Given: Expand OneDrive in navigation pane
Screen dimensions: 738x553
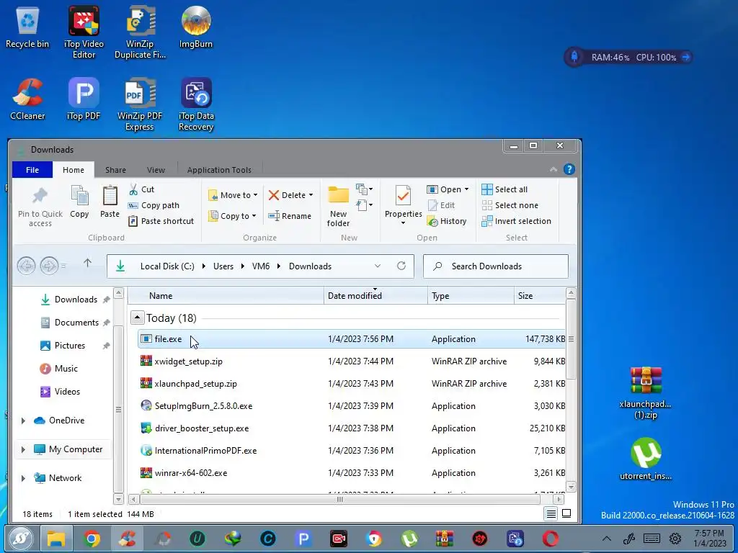Looking at the screenshot, I should tap(22, 421).
